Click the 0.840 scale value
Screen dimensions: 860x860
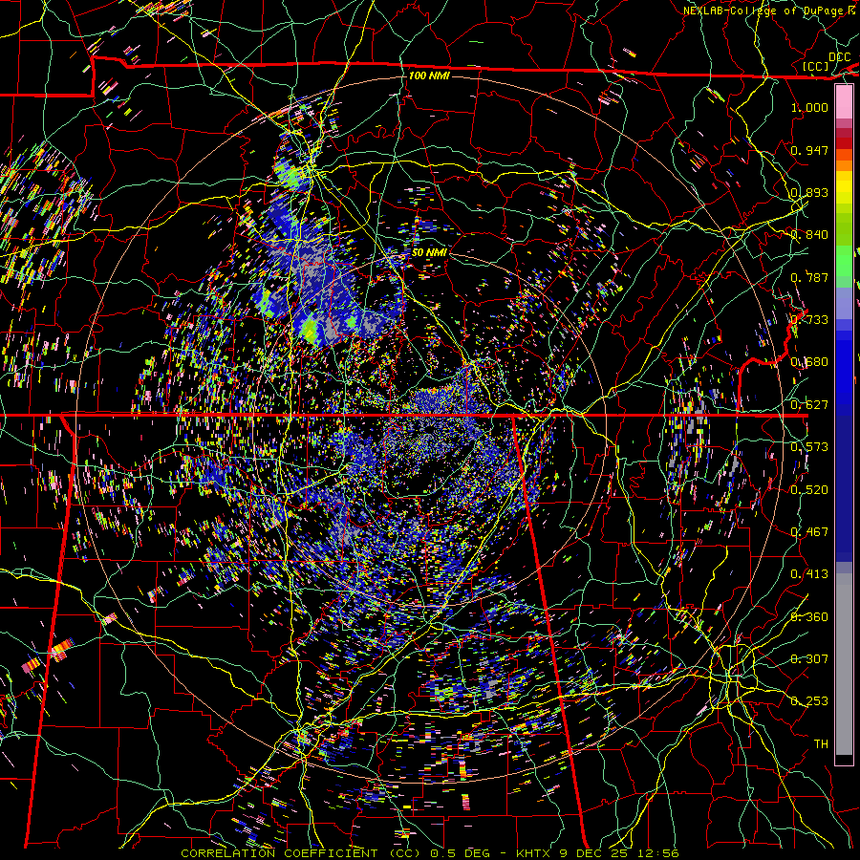coord(809,235)
